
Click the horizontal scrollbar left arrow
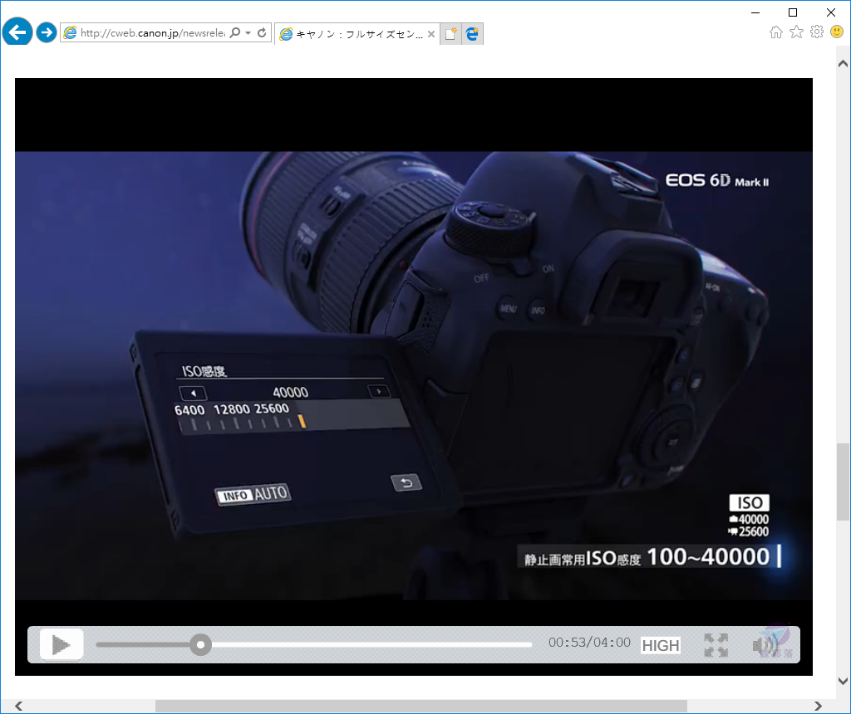pyautogui.click(x=19, y=706)
